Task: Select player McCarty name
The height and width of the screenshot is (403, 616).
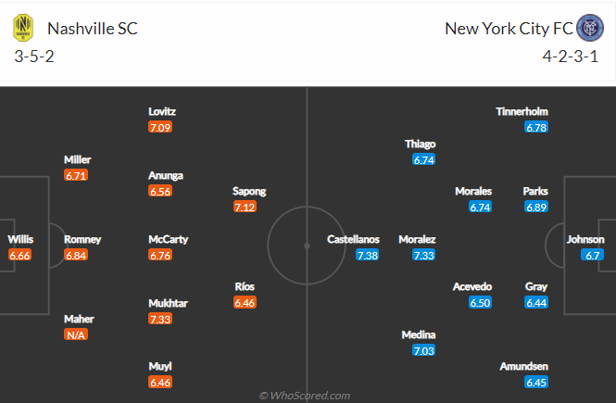Action: point(169,239)
